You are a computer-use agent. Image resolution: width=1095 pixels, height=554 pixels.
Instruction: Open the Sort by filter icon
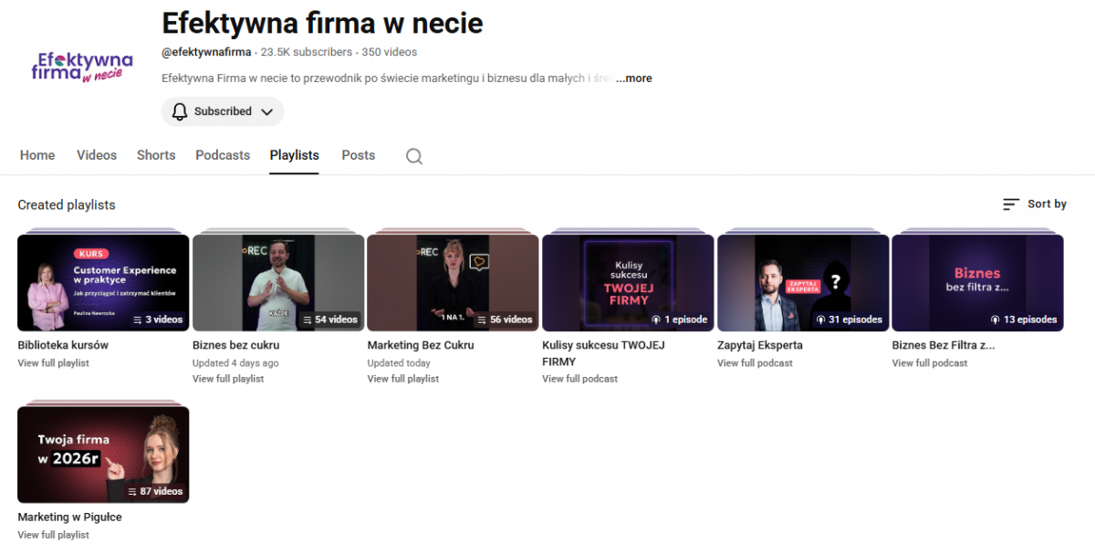[1009, 204]
